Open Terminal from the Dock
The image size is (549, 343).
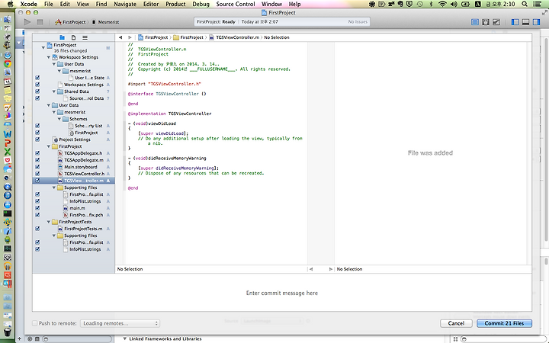tap(8, 213)
